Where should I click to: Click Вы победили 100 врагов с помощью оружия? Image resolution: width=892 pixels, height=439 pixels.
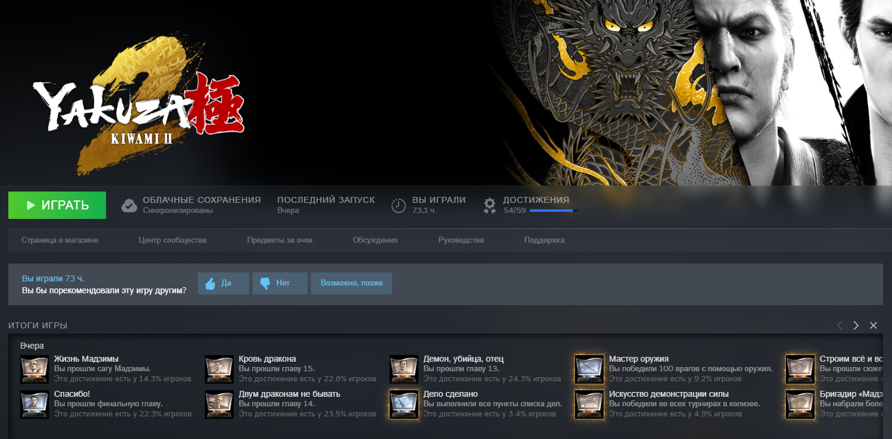point(691,369)
